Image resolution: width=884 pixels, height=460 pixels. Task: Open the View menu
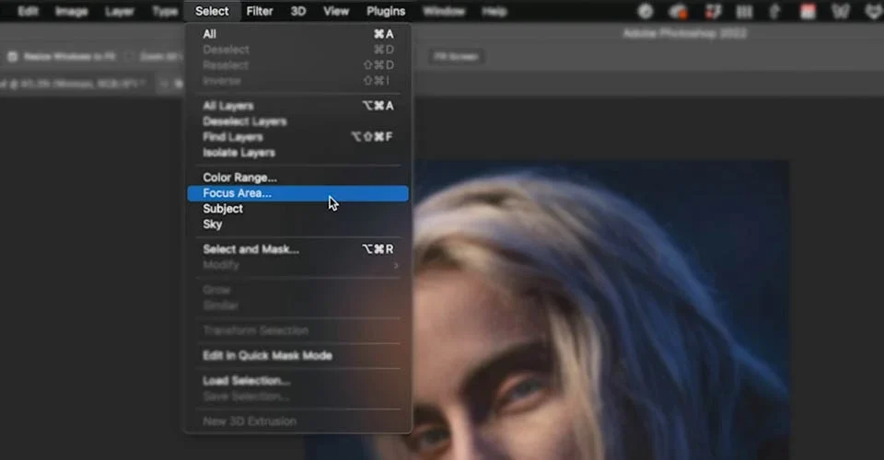pos(336,11)
